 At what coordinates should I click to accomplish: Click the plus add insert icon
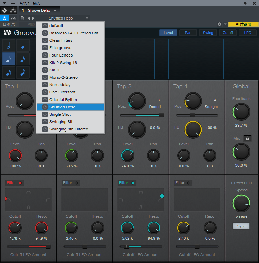pos(13,3)
